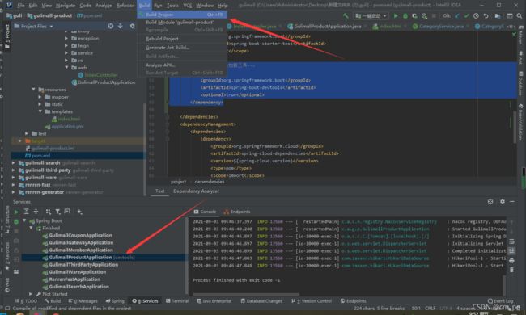Viewport: 526px width, 315px height.
Task: Open the Spring tool window
Action: 115,301
